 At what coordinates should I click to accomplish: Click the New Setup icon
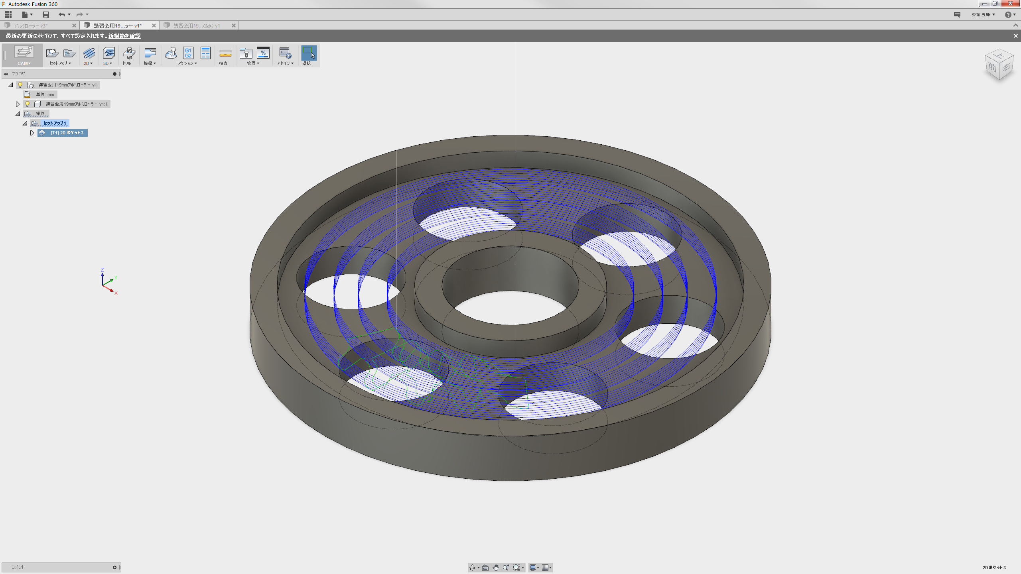point(52,53)
